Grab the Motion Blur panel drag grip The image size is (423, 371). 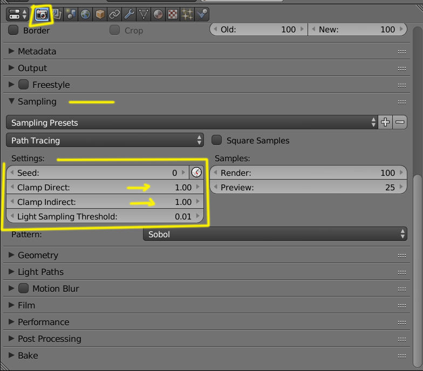[401, 289]
